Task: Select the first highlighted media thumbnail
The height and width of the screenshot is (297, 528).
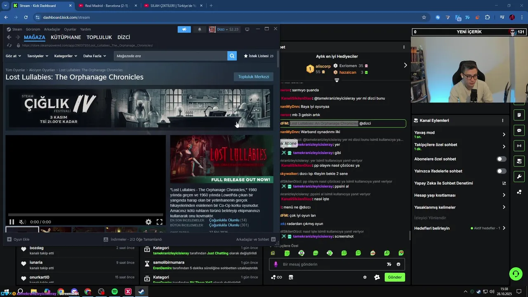Action: pos(22,230)
